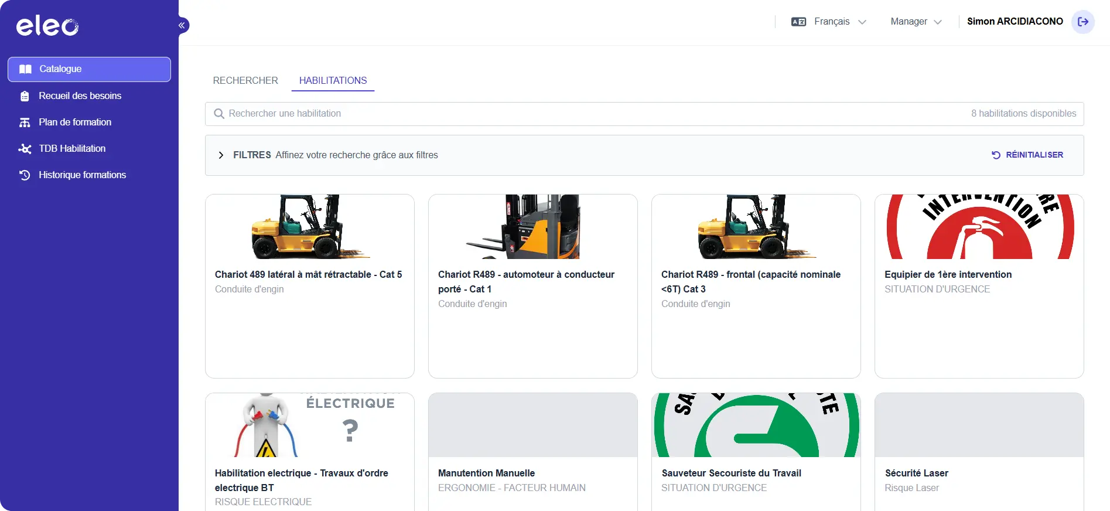This screenshot has width=1110, height=511.
Task: Open Sécurité Laser placeholder image
Action: point(979,425)
